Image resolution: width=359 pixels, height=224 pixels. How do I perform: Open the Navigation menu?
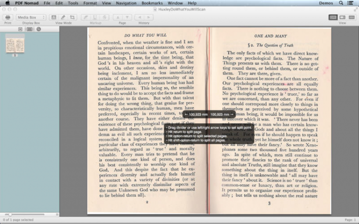(126, 3)
